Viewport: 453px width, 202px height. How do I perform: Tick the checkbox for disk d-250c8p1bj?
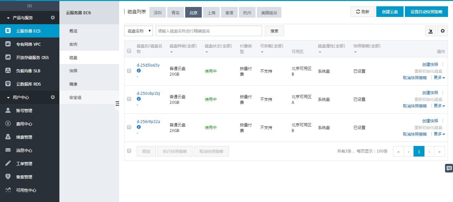[129, 99]
